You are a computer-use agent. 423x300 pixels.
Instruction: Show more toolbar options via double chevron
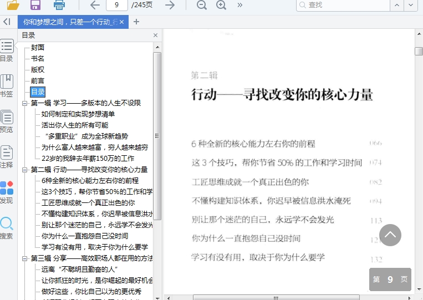coord(240,5)
